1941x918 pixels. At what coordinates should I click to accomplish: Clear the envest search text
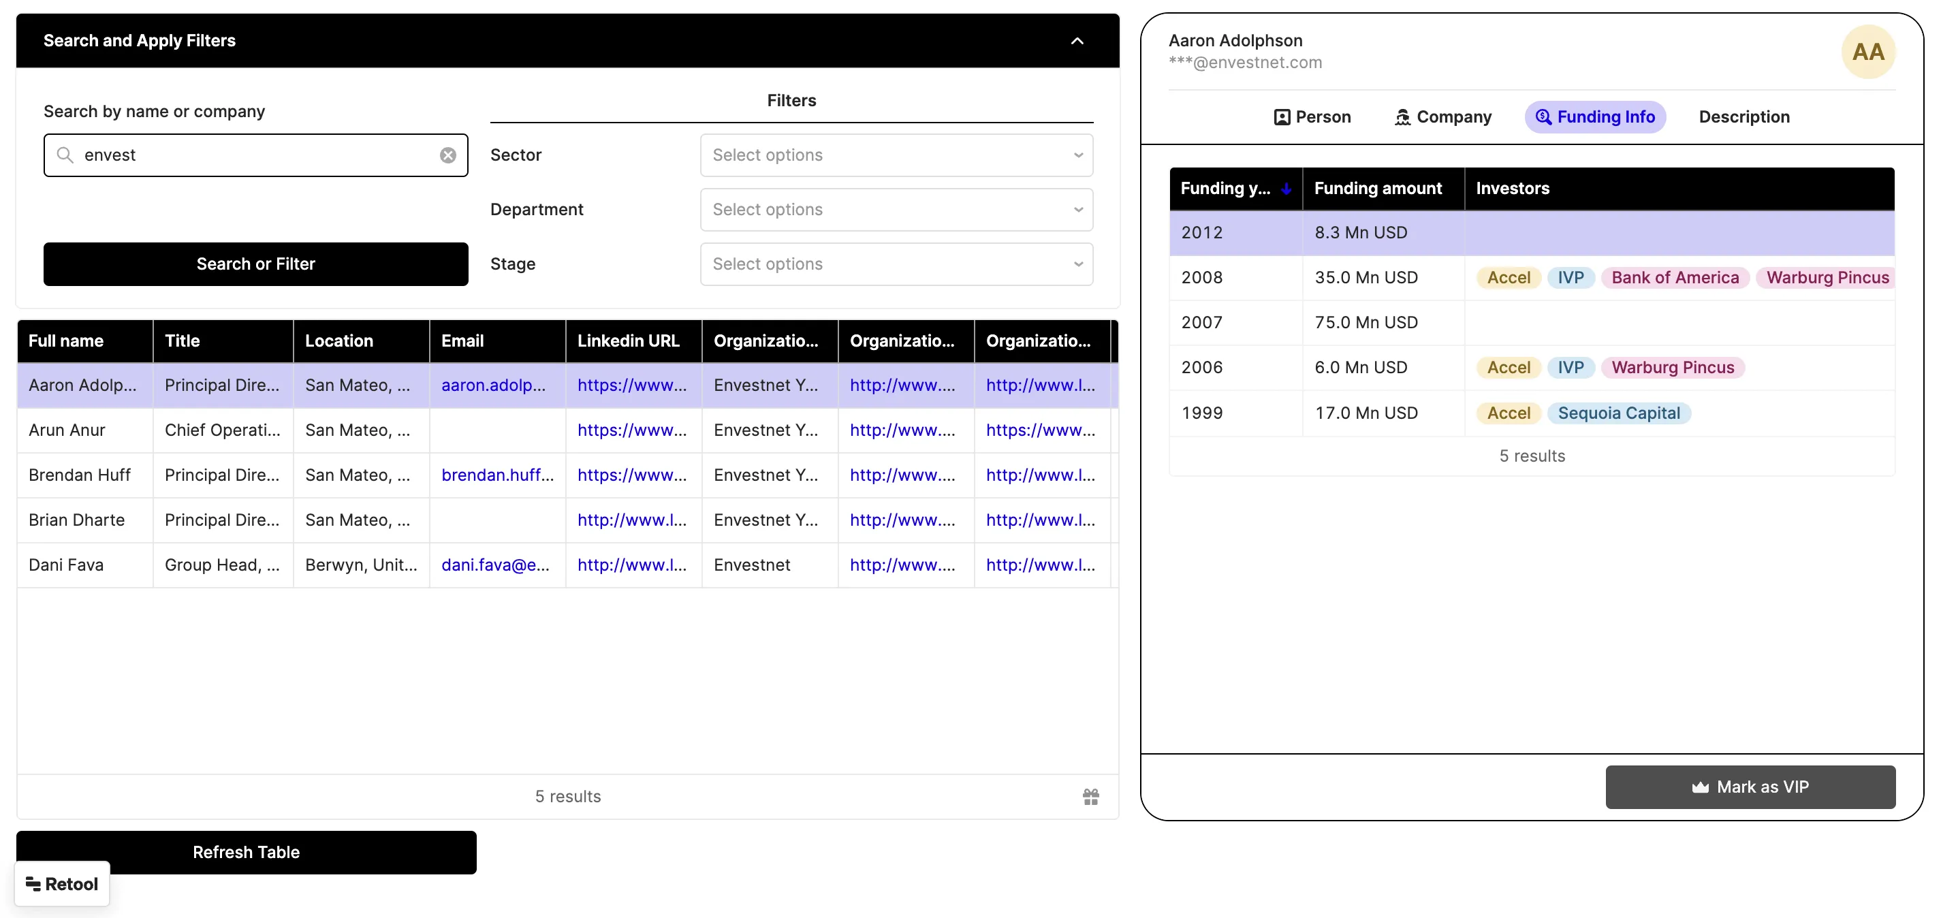(447, 155)
